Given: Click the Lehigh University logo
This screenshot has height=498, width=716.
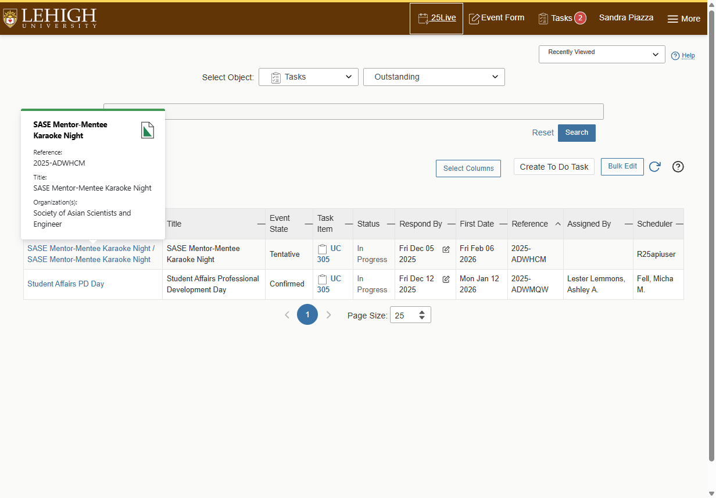Looking at the screenshot, I should pyautogui.click(x=50, y=18).
